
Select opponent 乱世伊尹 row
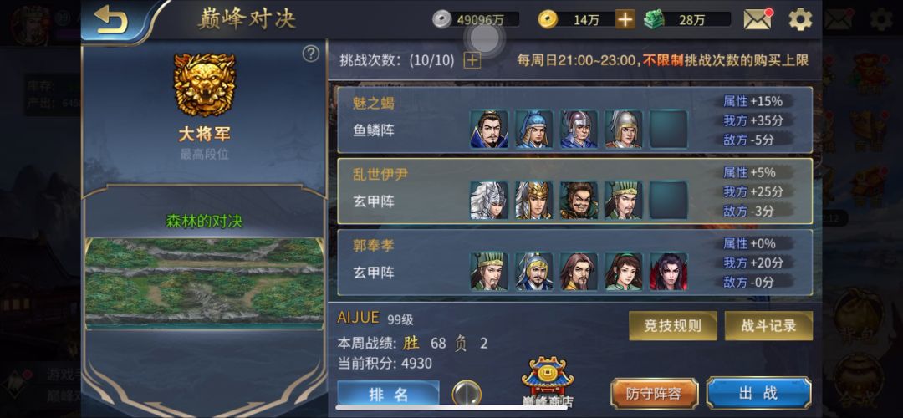coord(574,191)
